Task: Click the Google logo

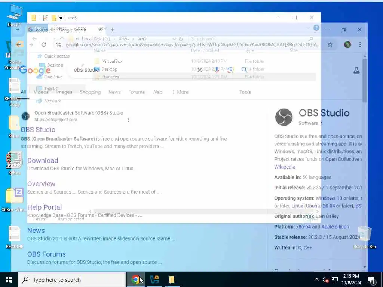Action: click(35, 70)
